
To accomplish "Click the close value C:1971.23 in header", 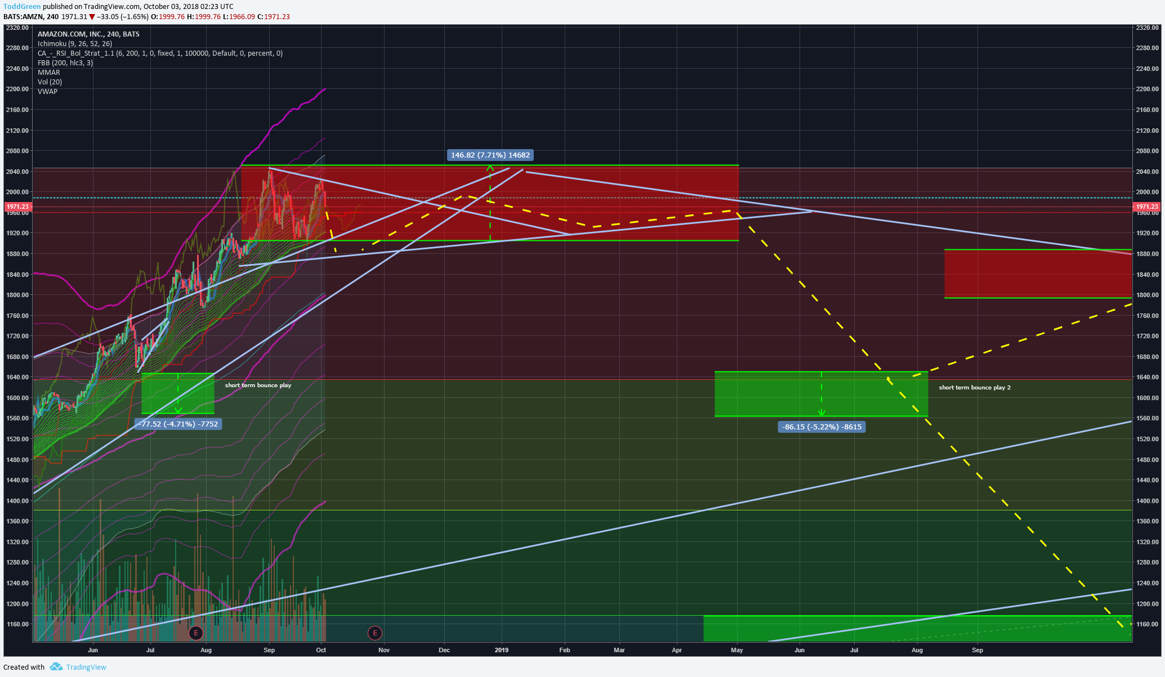I will click(x=274, y=16).
